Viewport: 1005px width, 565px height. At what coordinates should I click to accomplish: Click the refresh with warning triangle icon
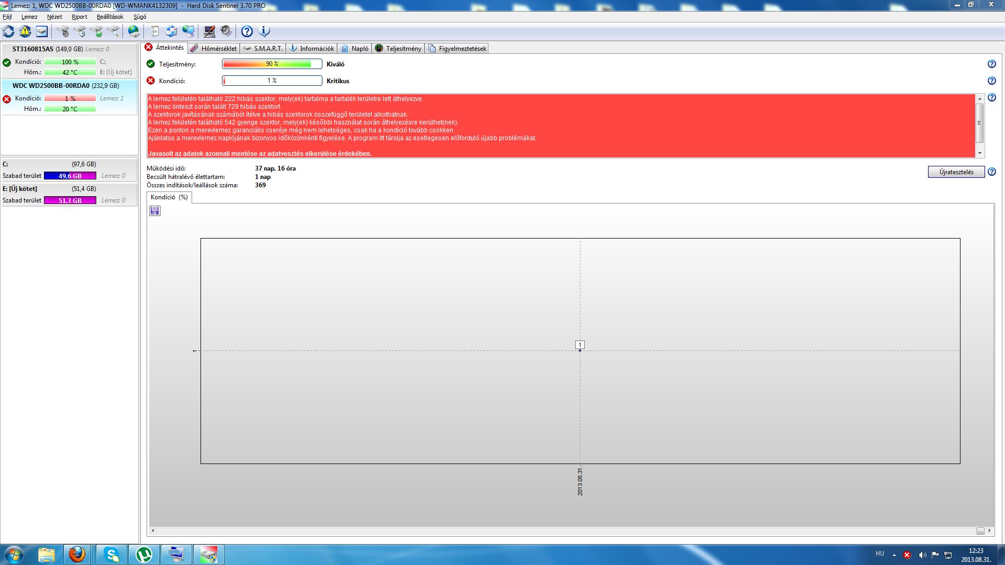(25, 31)
